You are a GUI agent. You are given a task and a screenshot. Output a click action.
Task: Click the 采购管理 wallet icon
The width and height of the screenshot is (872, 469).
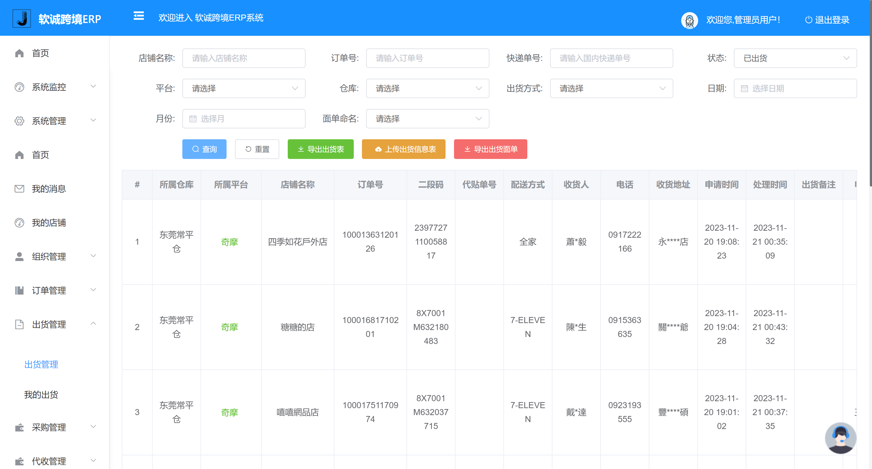pos(19,428)
